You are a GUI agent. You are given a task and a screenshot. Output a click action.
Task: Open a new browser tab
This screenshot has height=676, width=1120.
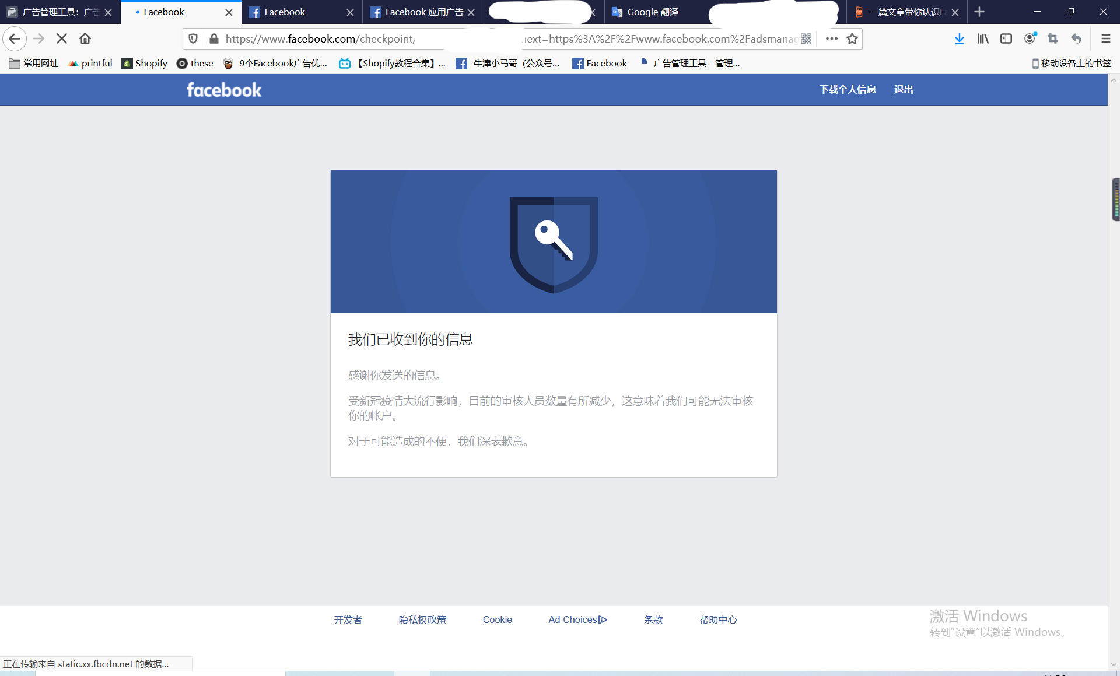tap(979, 12)
